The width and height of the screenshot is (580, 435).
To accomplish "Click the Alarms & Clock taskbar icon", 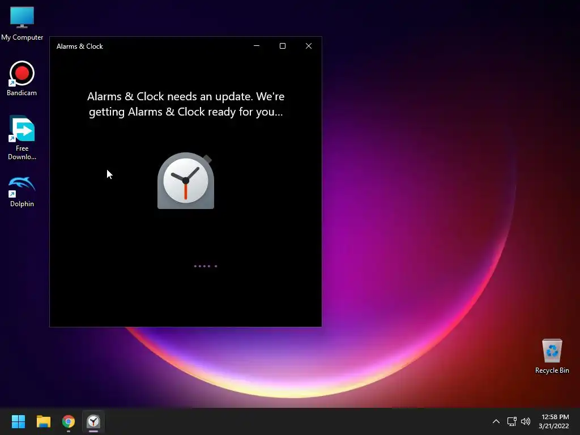I will [93, 421].
